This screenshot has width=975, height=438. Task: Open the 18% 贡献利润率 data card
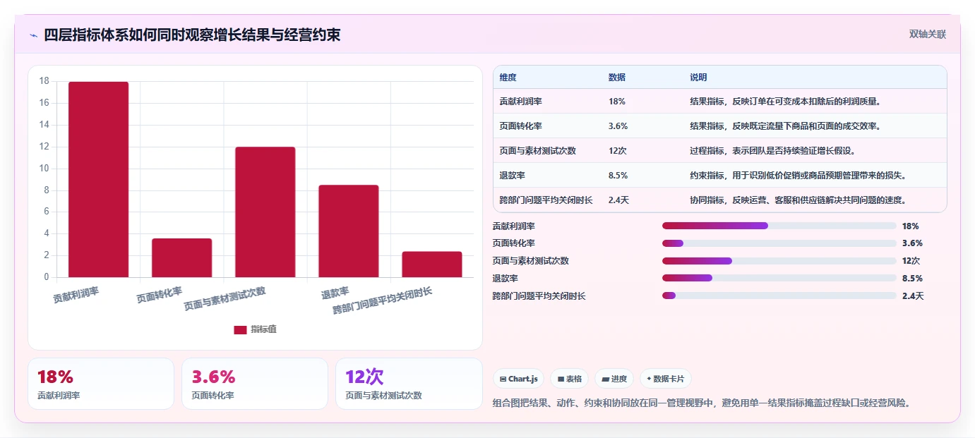(101, 384)
